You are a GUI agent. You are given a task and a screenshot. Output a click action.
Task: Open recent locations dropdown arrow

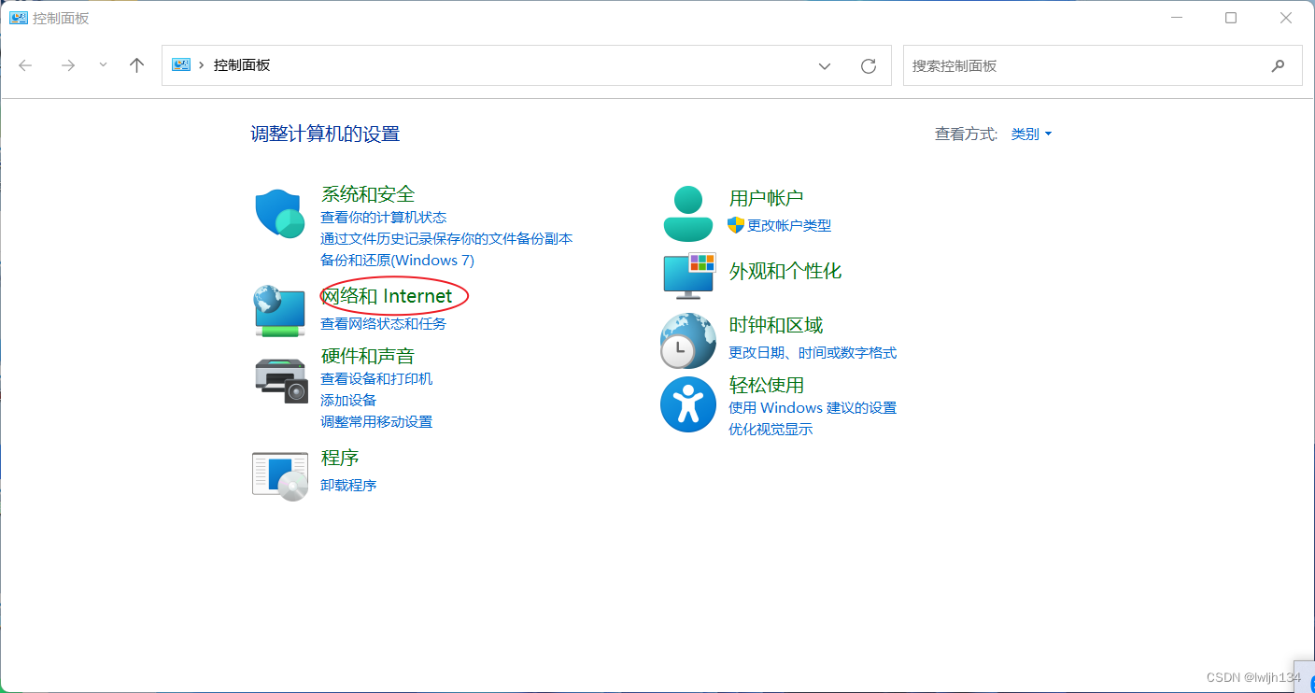(x=103, y=65)
